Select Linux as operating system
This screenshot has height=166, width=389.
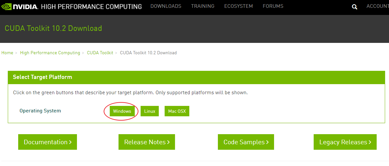[150, 111]
